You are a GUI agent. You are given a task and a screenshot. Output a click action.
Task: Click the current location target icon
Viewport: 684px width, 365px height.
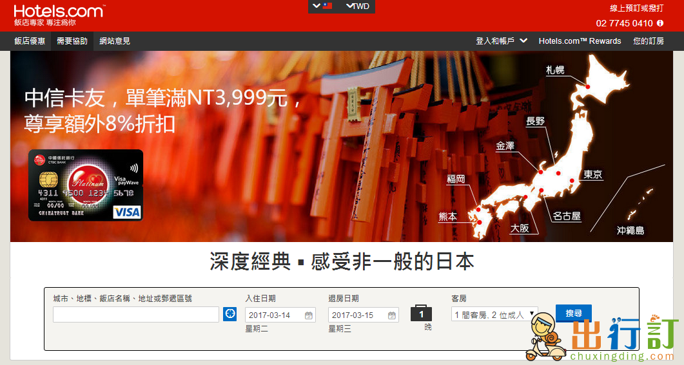230,314
